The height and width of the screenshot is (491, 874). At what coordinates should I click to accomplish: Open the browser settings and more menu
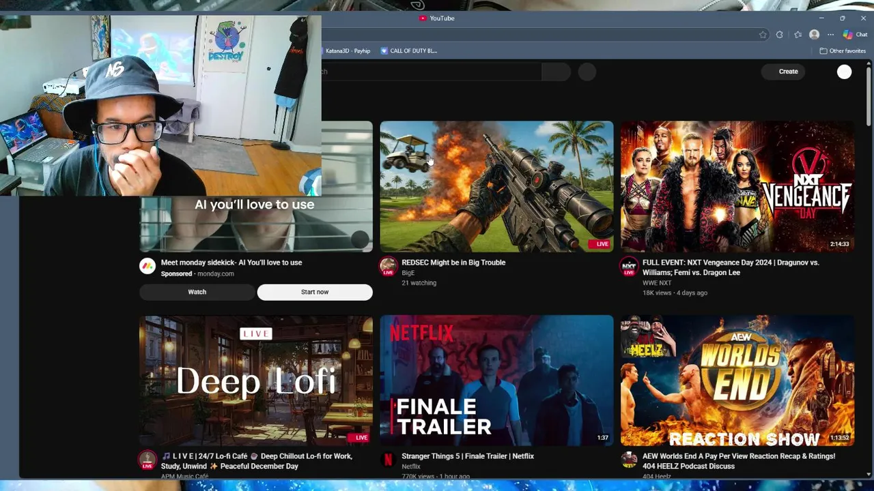coord(830,35)
